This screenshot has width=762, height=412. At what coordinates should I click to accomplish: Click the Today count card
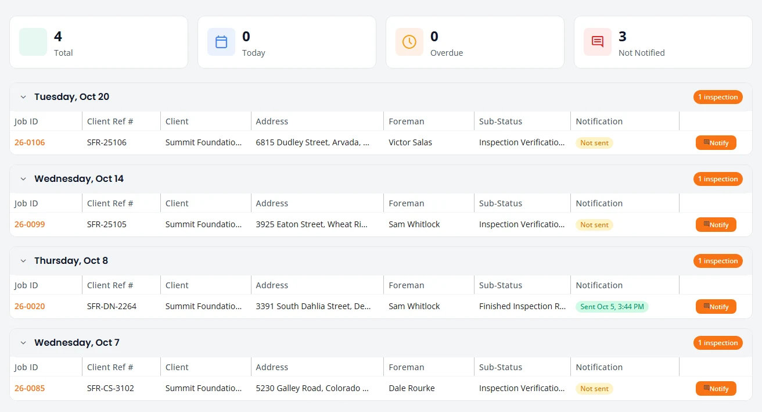coord(287,42)
